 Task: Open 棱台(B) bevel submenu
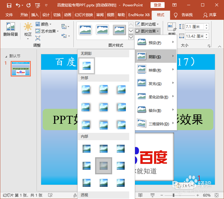(156, 110)
